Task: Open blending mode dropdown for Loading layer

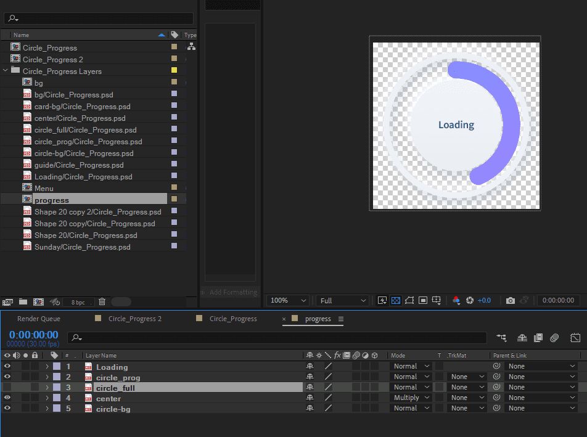Action: [411, 366]
